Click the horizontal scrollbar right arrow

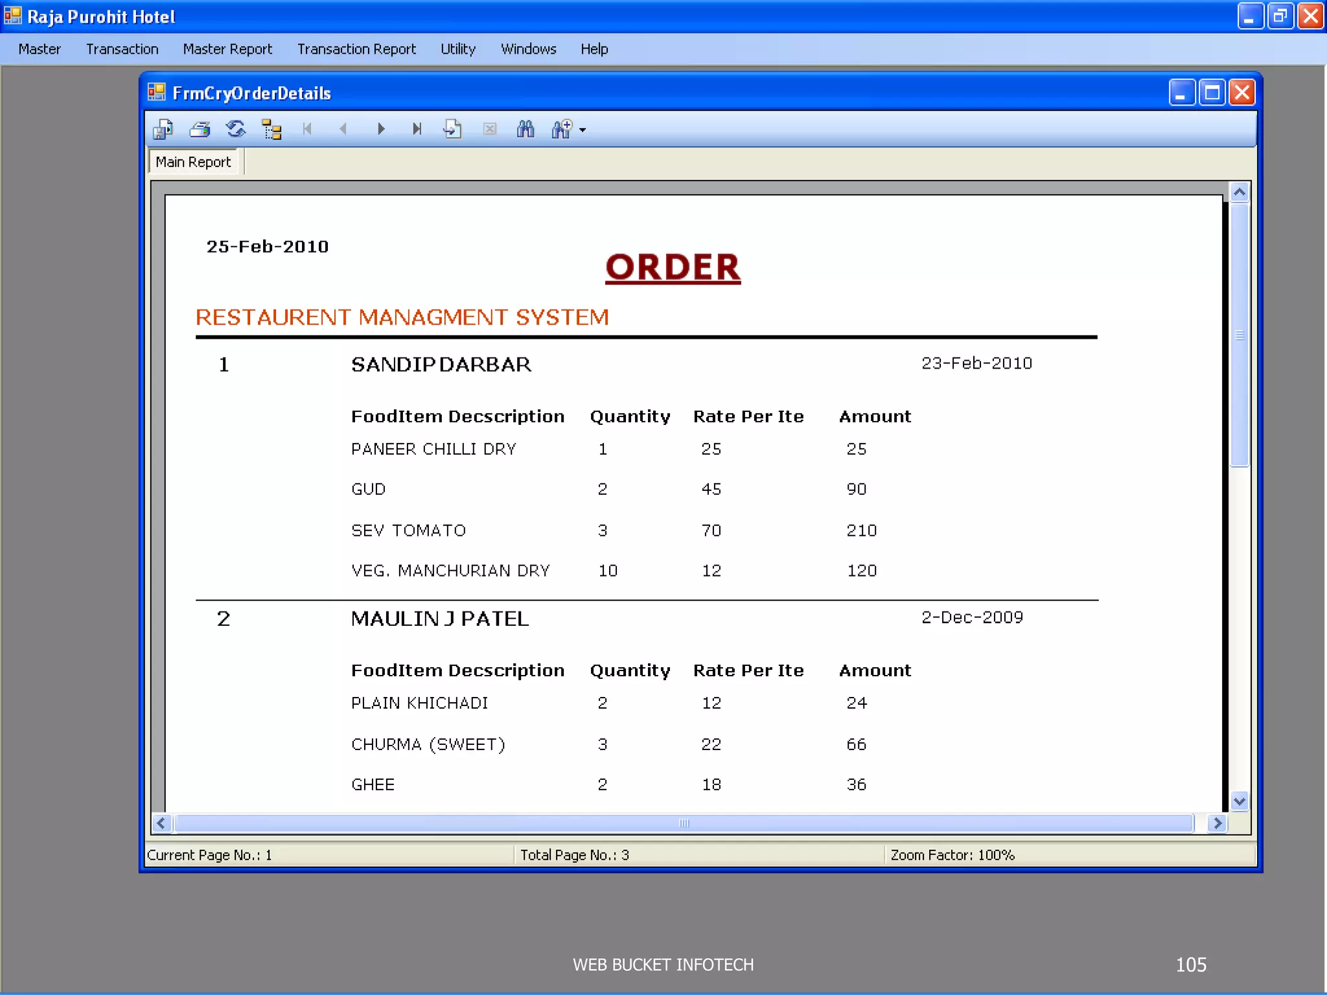(x=1217, y=823)
